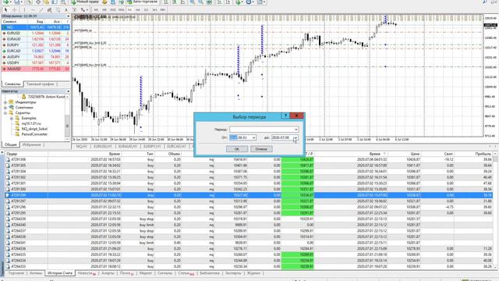Screen dimensions: 499x281
Task: Toggle the Авто-торговля button
Action: pyautogui.click(x=142, y=2)
